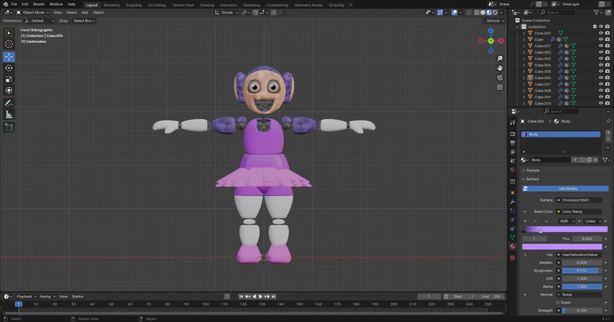Expand the Cube.006 outliner row
Image resolution: width=614 pixels, height=322 pixels.
pos(524,78)
